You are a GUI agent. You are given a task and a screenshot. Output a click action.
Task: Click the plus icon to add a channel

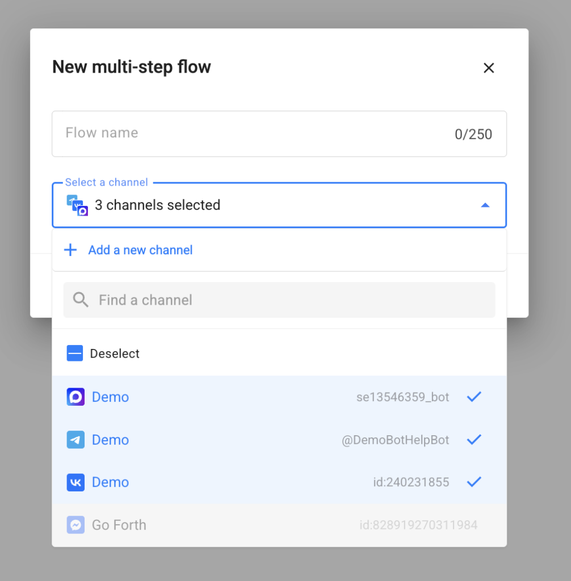pos(70,250)
